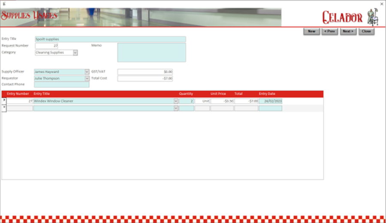Expand the Supply Officer dropdown
Image resolution: width=386 pixels, height=223 pixels.
87,72
